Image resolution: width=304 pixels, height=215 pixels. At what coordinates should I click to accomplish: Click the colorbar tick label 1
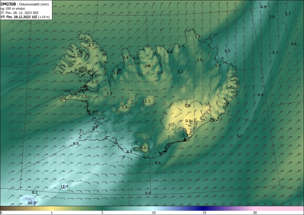tap(52, 213)
